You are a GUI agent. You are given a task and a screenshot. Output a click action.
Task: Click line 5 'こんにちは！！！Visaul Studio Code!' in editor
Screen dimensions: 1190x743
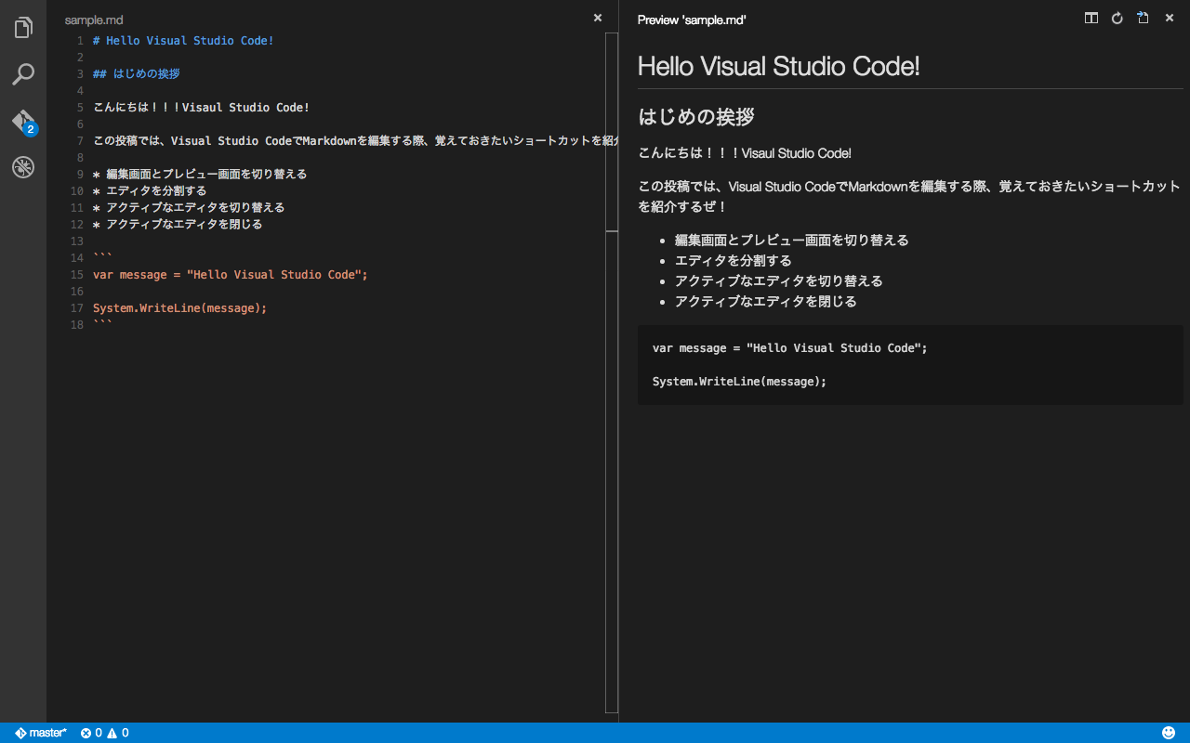[x=201, y=108]
